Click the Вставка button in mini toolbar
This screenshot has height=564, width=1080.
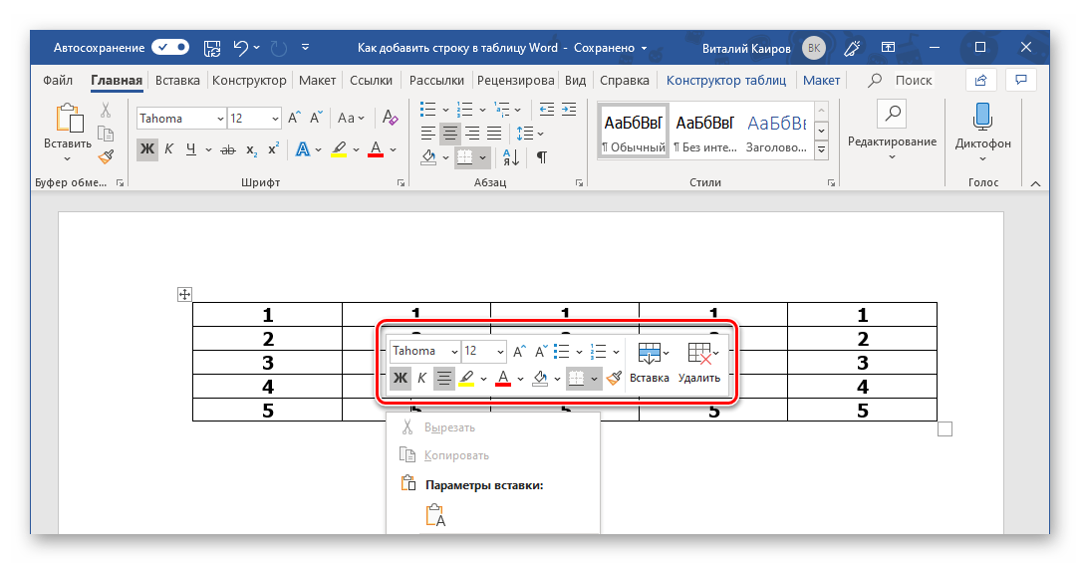coord(649,364)
